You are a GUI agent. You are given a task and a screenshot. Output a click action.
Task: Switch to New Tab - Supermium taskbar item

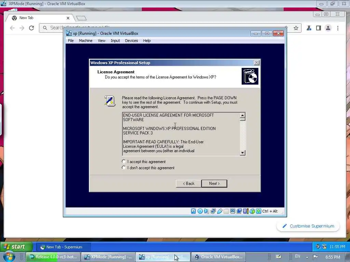click(x=64, y=247)
